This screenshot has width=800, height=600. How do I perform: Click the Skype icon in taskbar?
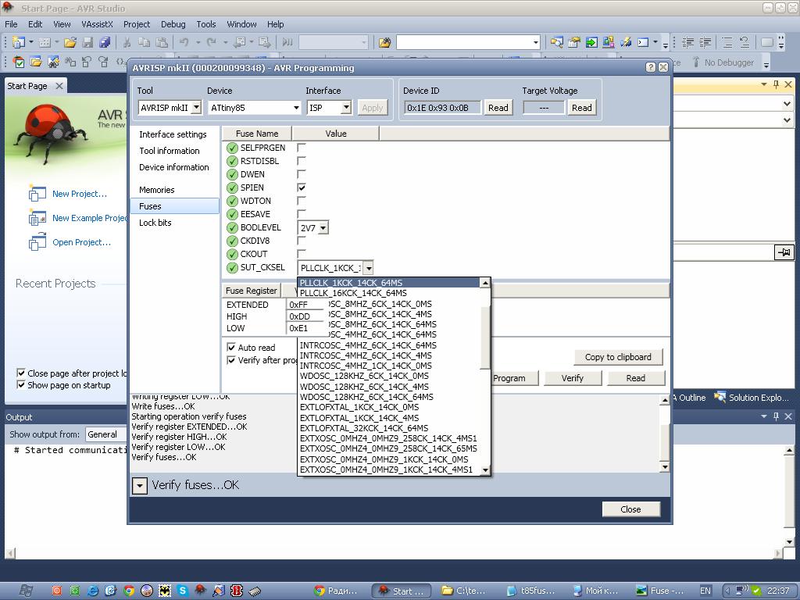(x=182, y=591)
